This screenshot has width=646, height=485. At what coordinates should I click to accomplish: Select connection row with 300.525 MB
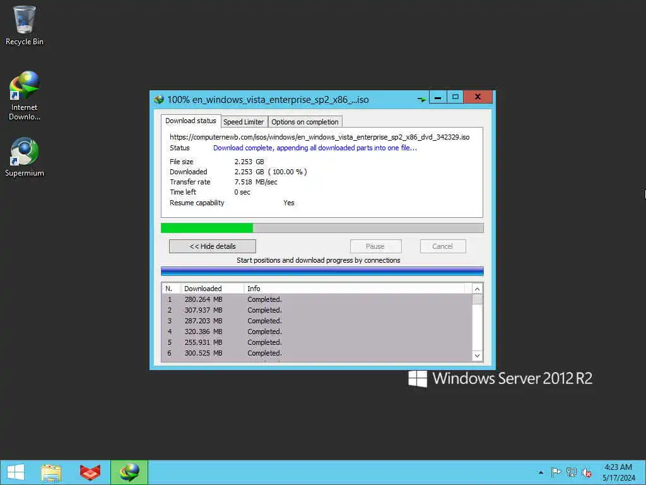[x=317, y=353]
